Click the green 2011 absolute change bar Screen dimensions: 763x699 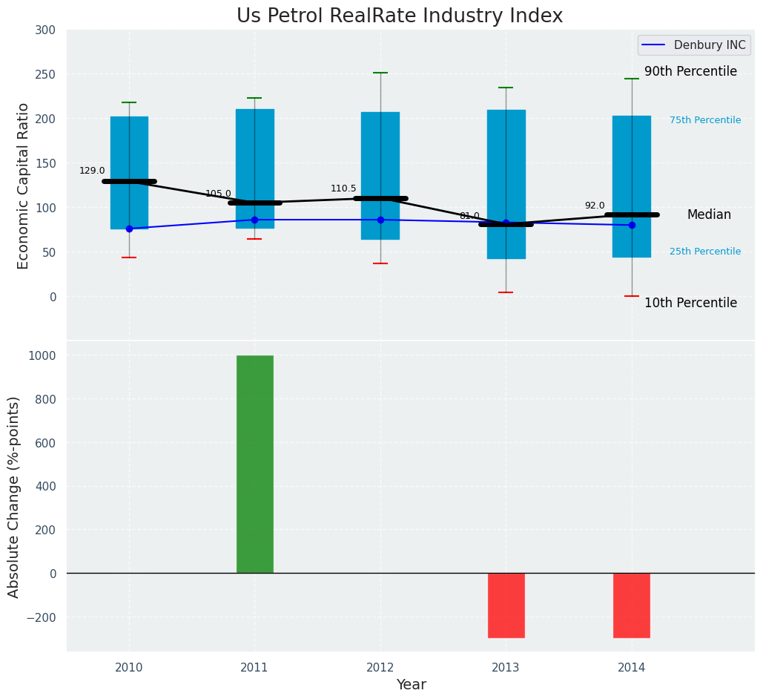click(x=254, y=464)
